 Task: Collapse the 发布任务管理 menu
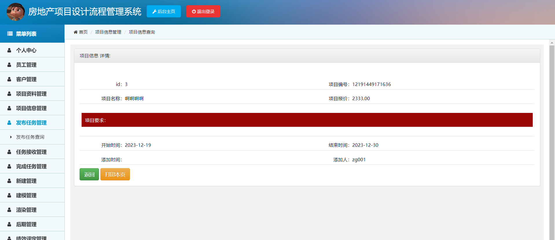click(32, 122)
